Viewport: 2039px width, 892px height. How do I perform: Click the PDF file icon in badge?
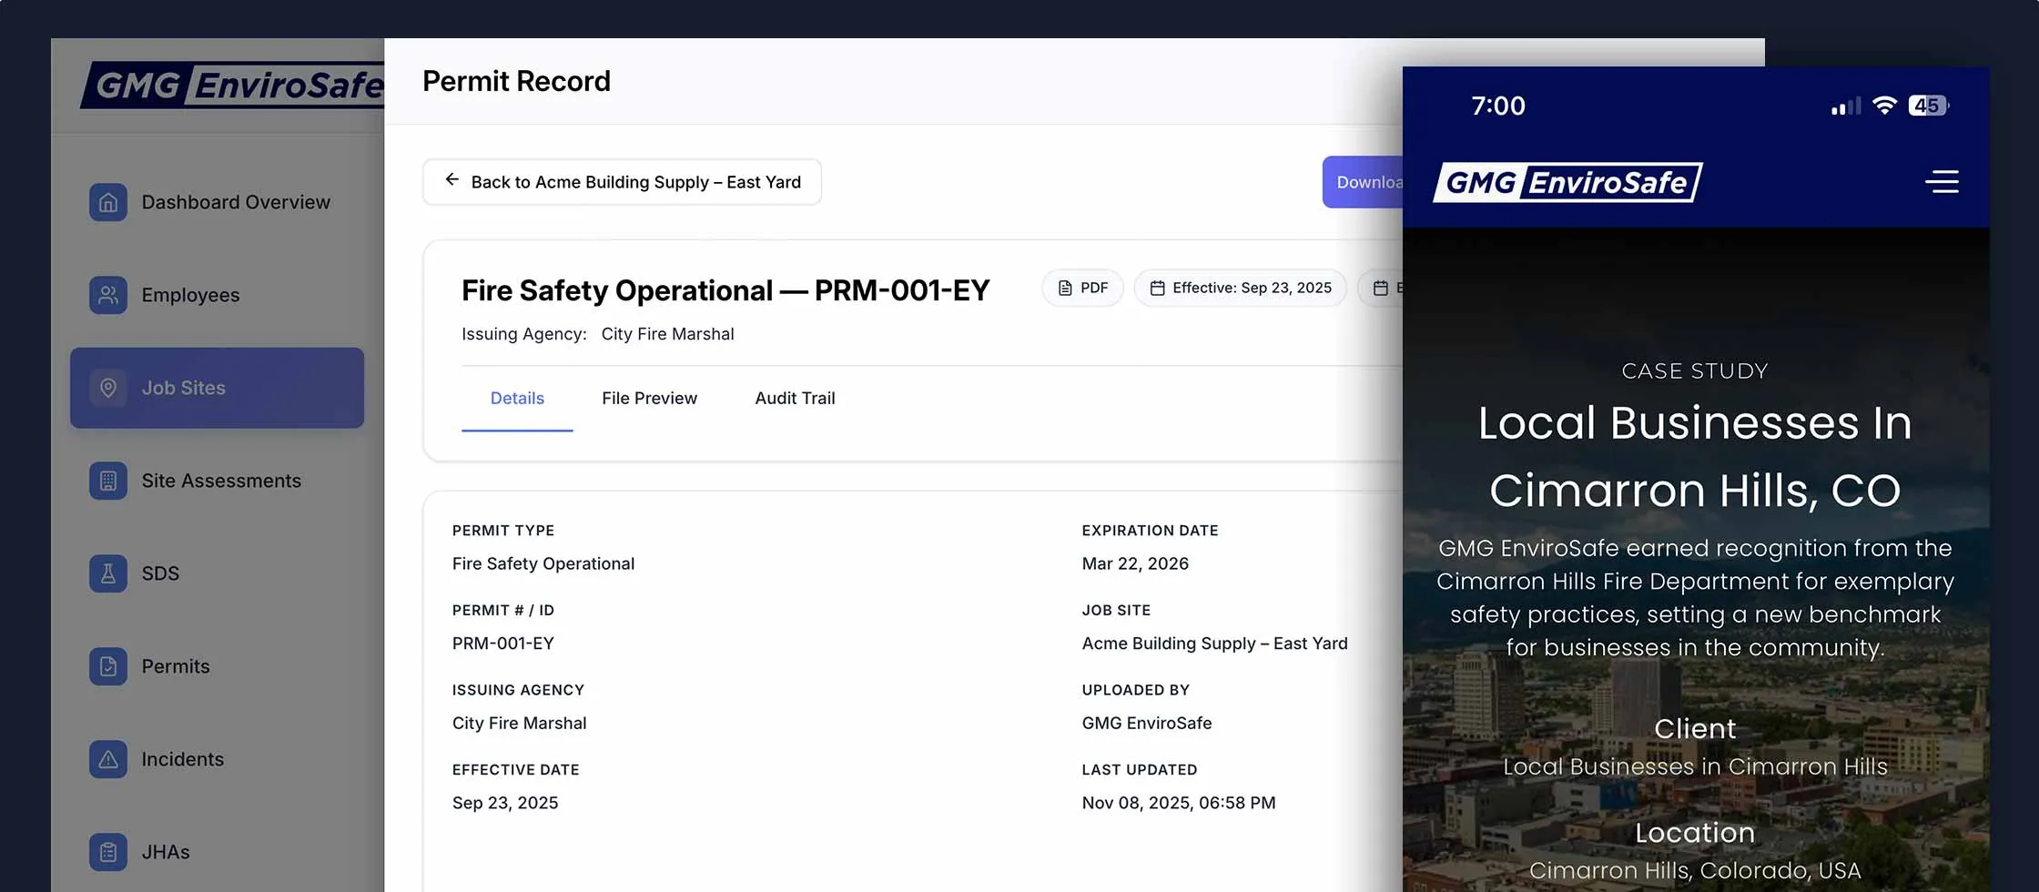click(1065, 288)
